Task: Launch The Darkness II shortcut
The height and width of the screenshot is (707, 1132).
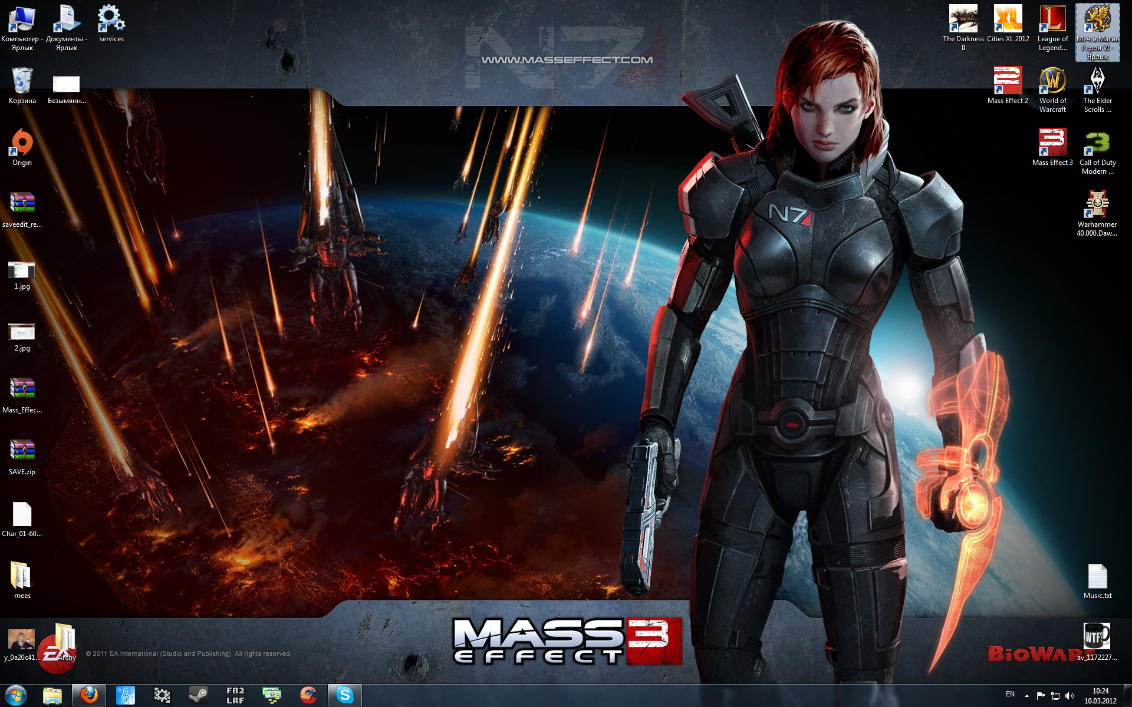Action: coord(963,28)
